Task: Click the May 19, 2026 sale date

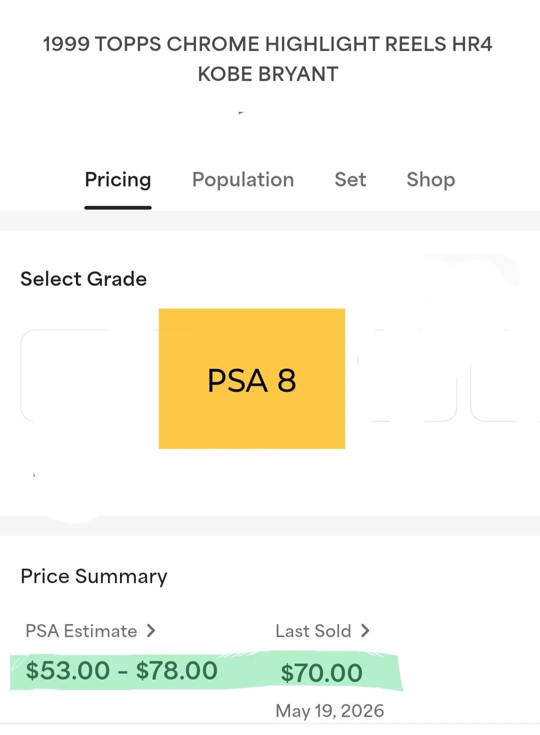Action: (x=330, y=711)
